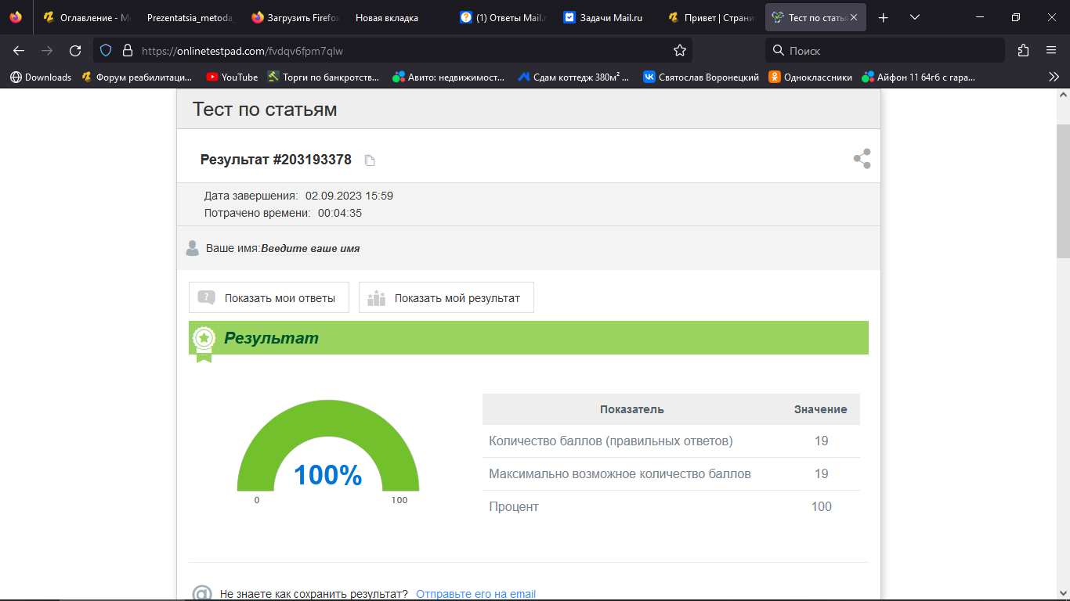This screenshot has height=601, width=1070.
Task: Go back using the back arrow
Action: tap(19, 51)
